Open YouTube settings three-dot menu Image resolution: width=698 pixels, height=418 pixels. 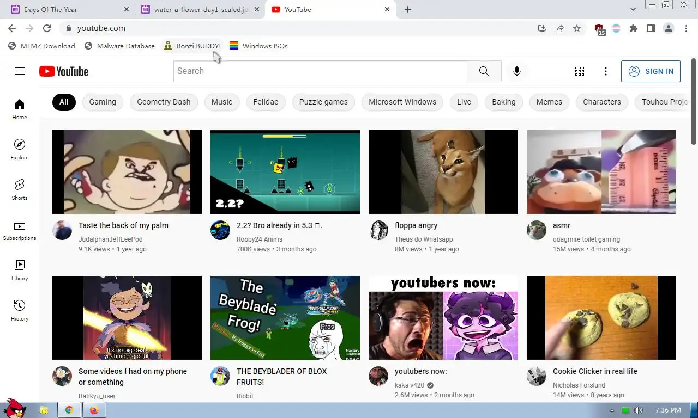(x=606, y=71)
